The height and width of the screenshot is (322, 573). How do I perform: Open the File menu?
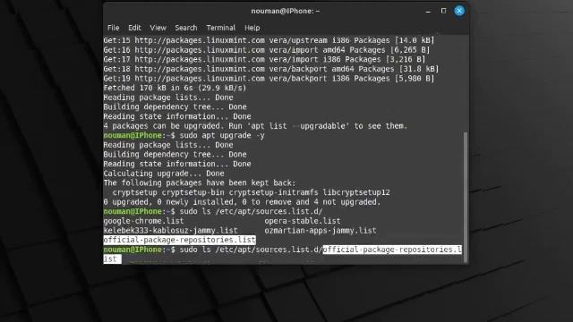point(113,28)
